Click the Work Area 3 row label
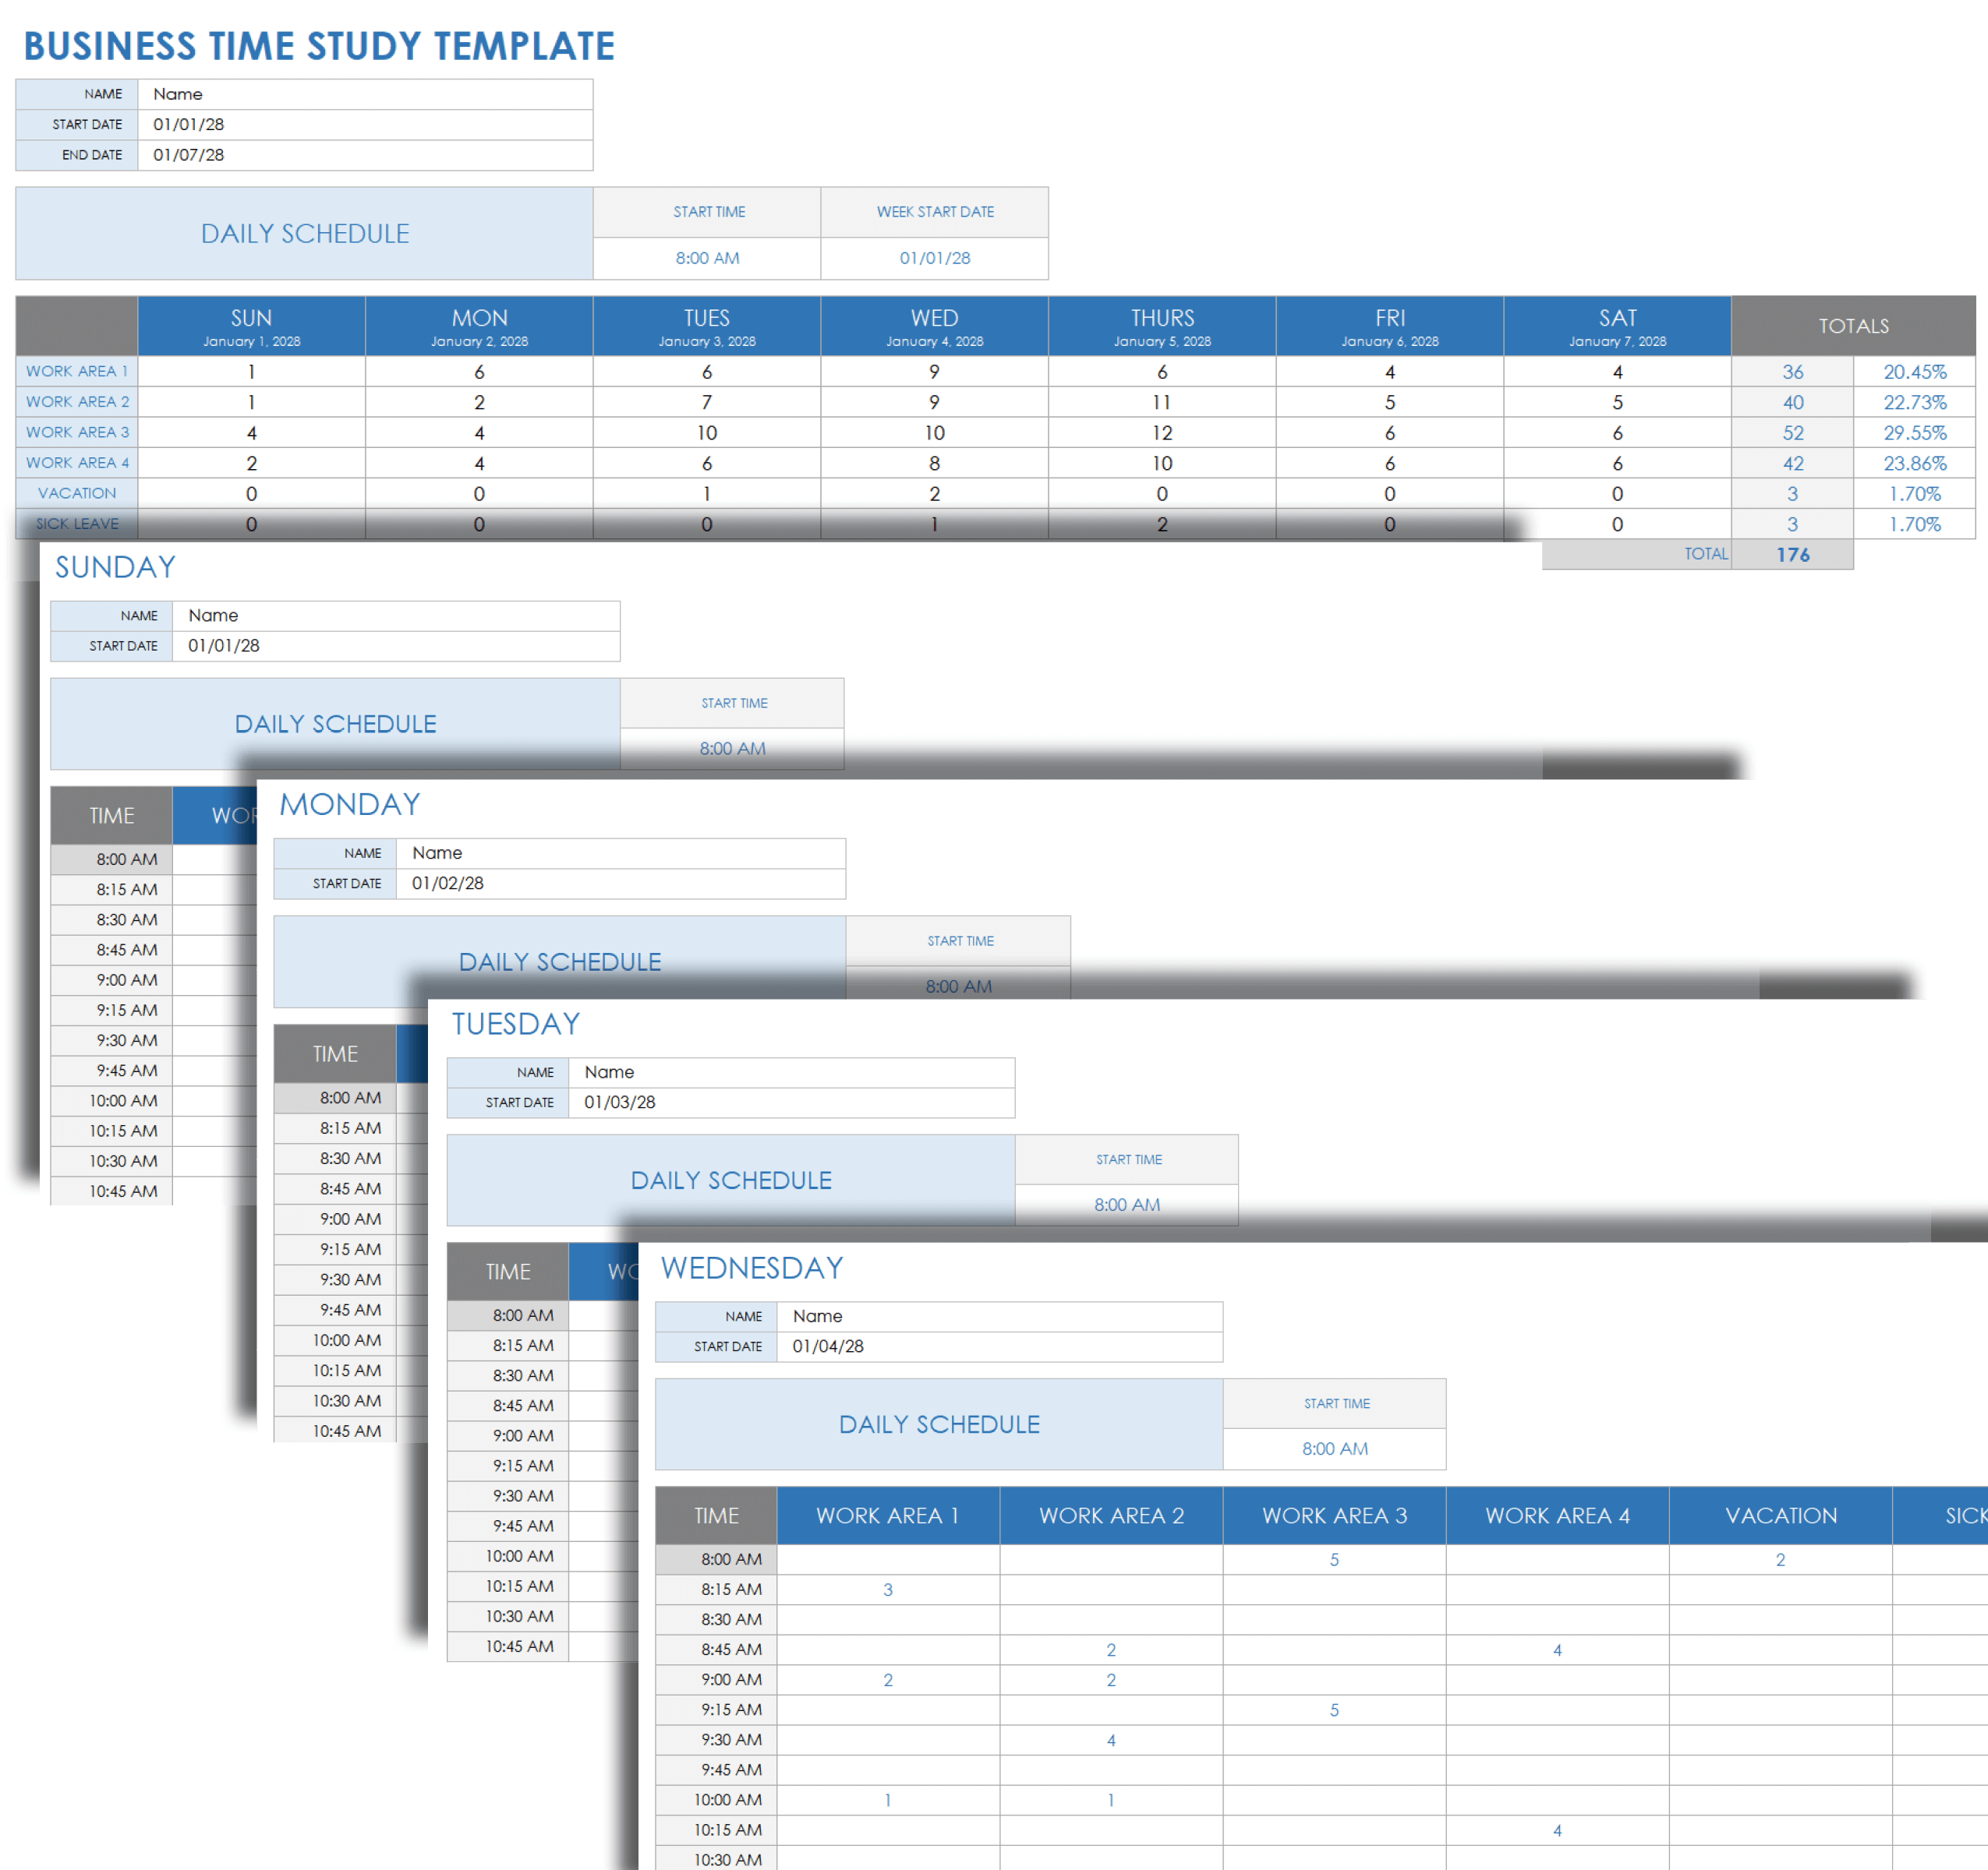 (x=77, y=432)
